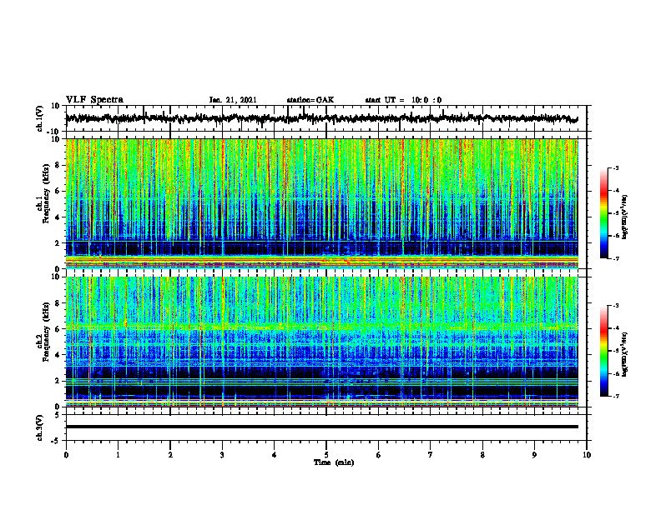
Task: Click the time-axis tick label "7"
Action: tap(431, 455)
